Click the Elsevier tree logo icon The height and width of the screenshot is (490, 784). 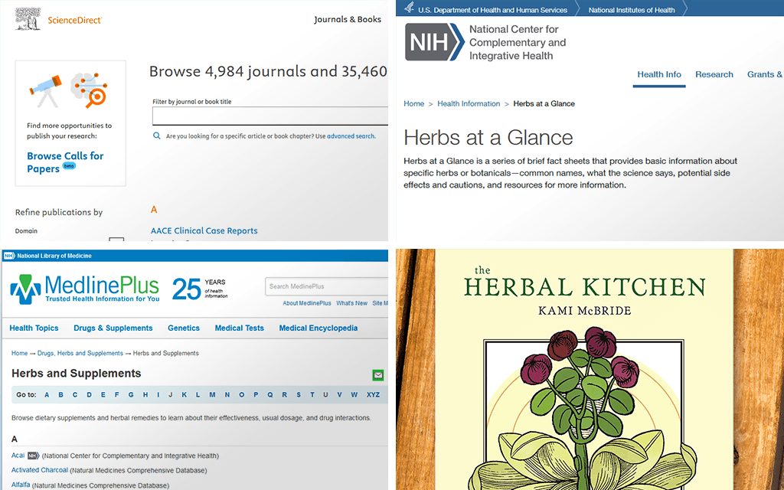tap(28, 20)
